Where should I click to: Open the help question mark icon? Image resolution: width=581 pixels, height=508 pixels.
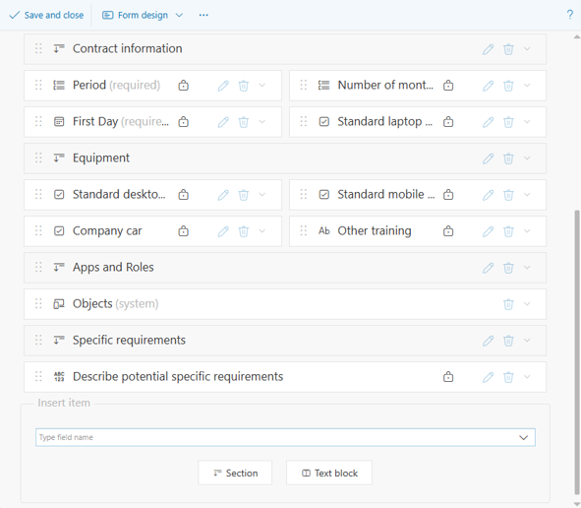(570, 15)
